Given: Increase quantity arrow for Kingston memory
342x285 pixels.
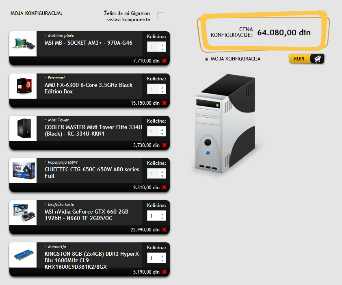Looking at the screenshot, I should [162, 256].
